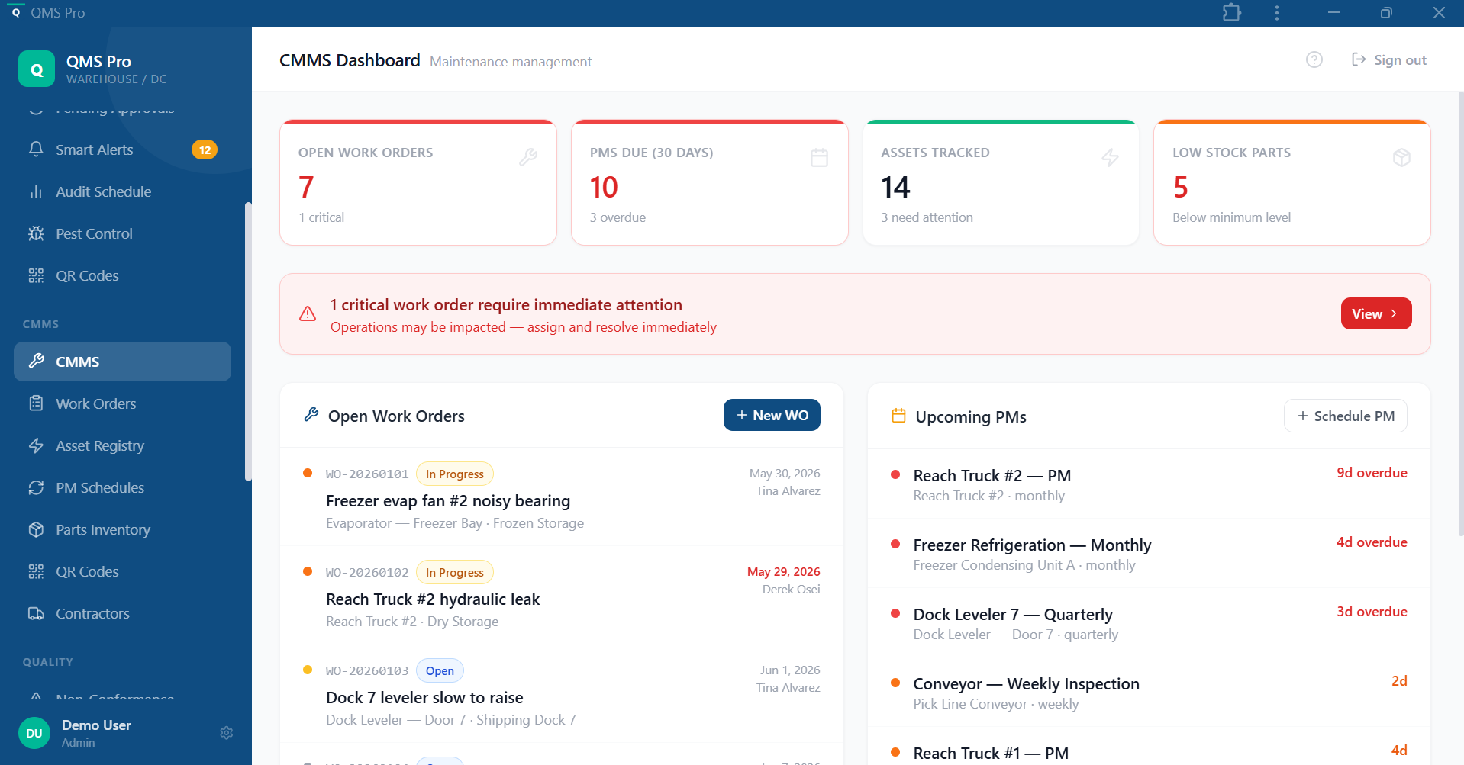Click the QMS Pro logo in sidebar
The height and width of the screenshot is (765, 1464).
pyautogui.click(x=37, y=69)
